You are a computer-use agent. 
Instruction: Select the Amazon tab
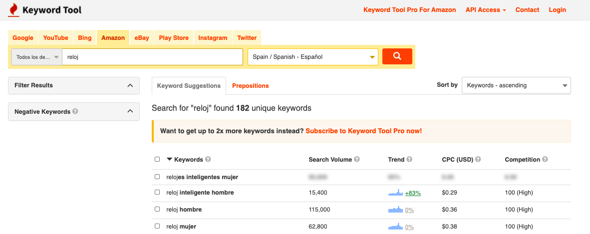coord(113,37)
